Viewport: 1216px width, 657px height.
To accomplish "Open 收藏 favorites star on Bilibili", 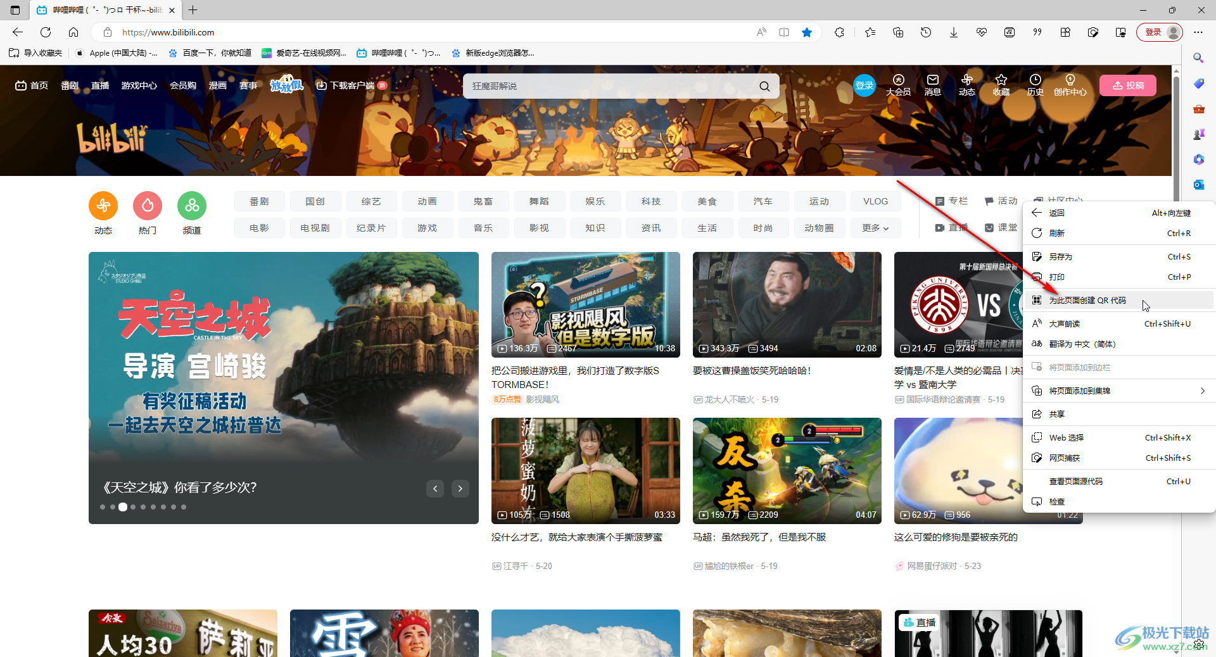I will click(x=1001, y=85).
